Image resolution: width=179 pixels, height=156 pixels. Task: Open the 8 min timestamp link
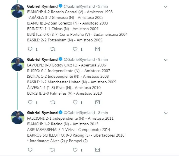click(103, 113)
